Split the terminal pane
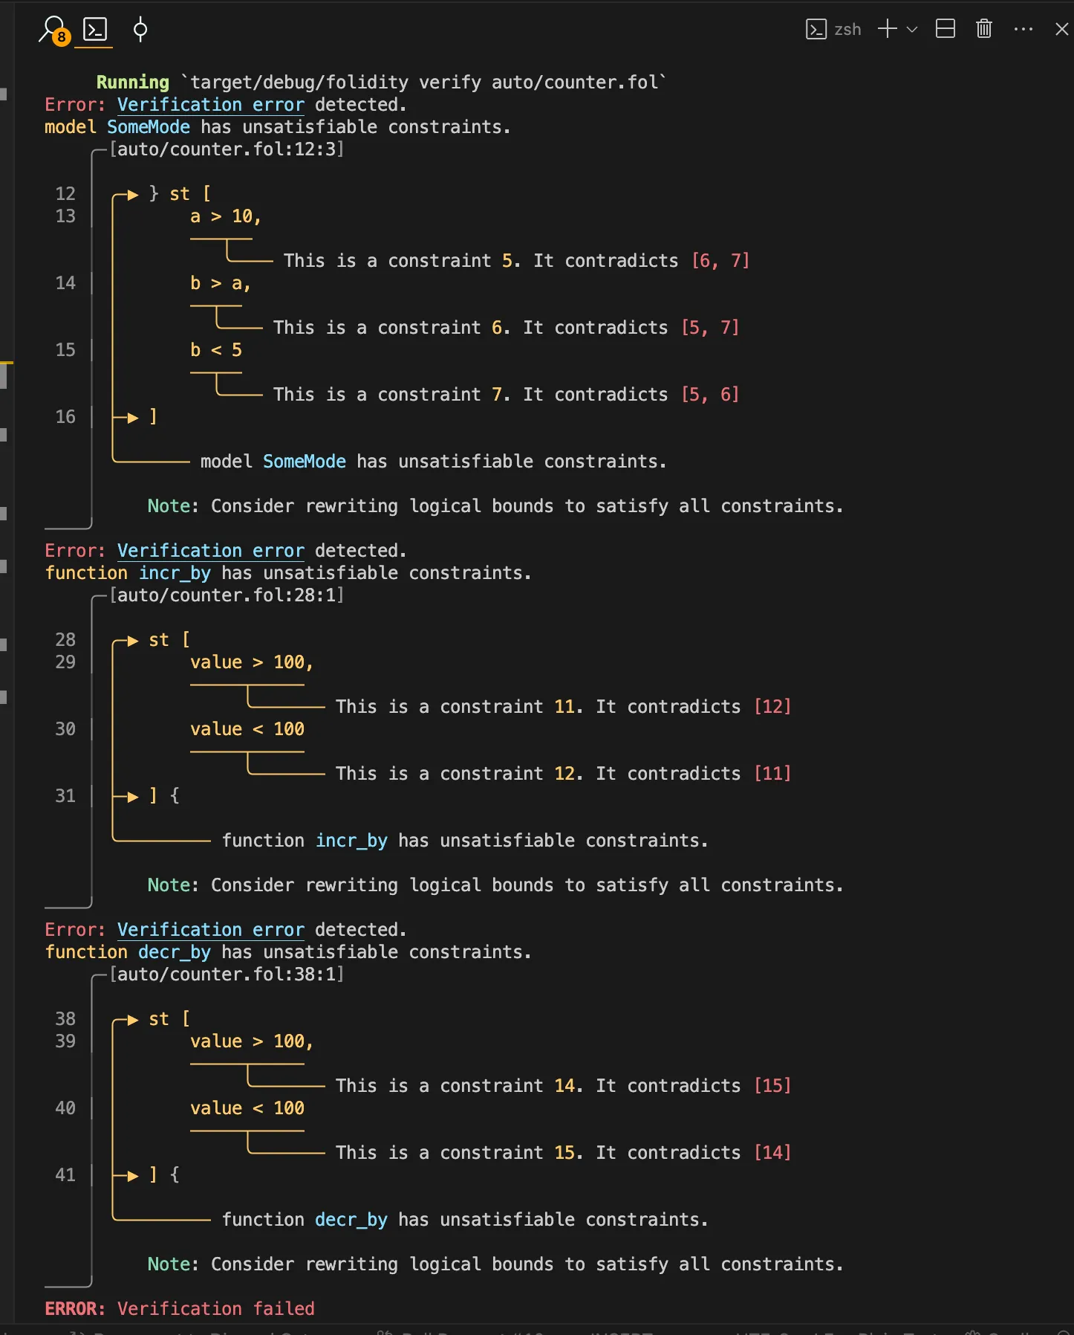This screenshot has height=1335, width=1074. point(945,29)
